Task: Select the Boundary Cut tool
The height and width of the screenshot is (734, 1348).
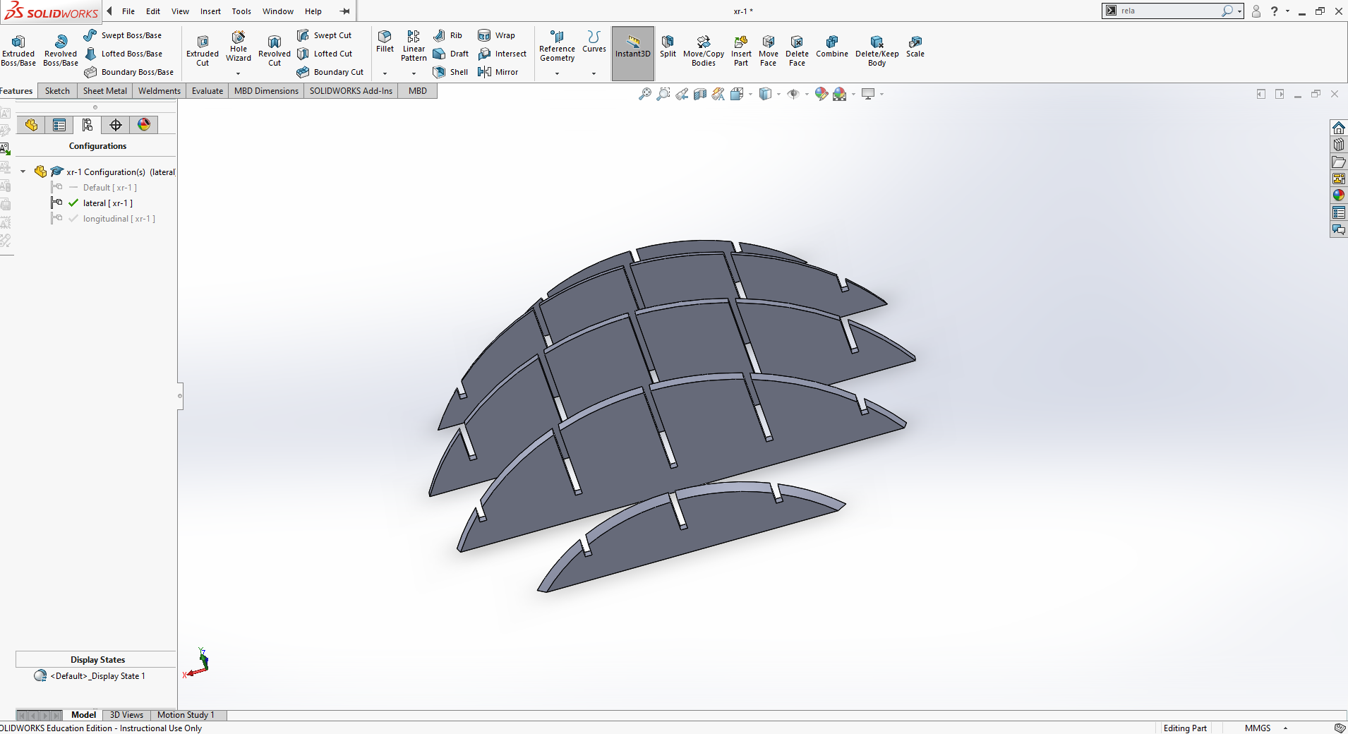Action: pos(330,72)
